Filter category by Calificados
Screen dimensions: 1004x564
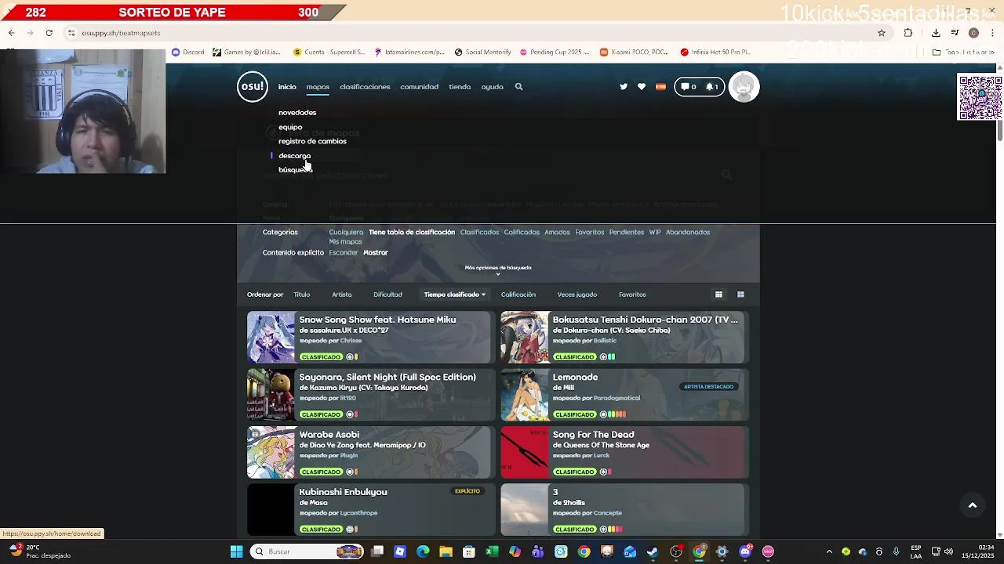[x=522, y=233]
